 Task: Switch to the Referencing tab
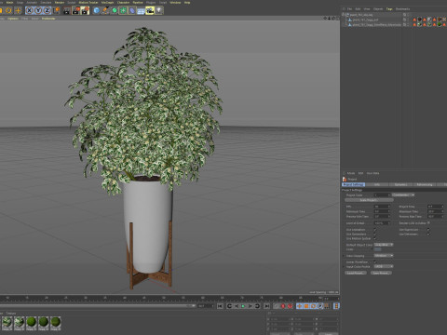[425, 184]
